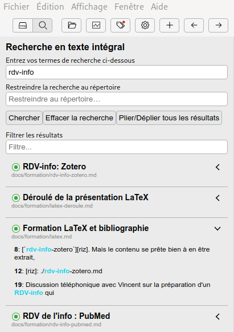234x332 pixels.
Task: Open the Fenêtre menu
Action: coord(129,7)
